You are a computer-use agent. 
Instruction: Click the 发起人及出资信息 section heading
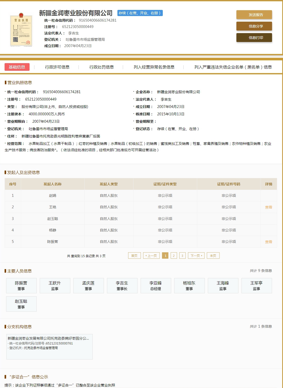click(x=23, y=172)
